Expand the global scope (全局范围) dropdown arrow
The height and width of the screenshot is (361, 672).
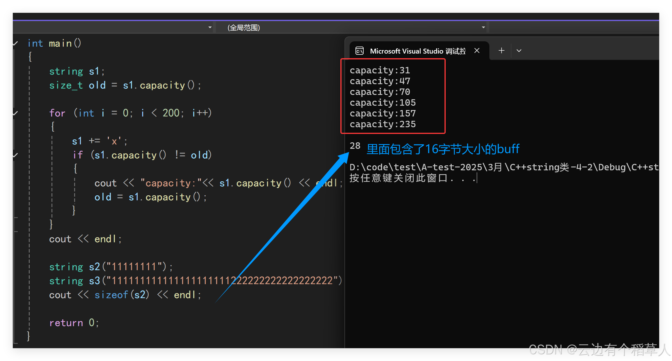(x=483, y=27)
